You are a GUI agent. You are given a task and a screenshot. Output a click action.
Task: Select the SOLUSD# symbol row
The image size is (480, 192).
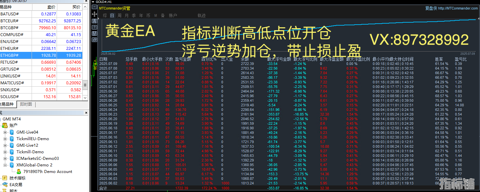click(x=41, y=97)
